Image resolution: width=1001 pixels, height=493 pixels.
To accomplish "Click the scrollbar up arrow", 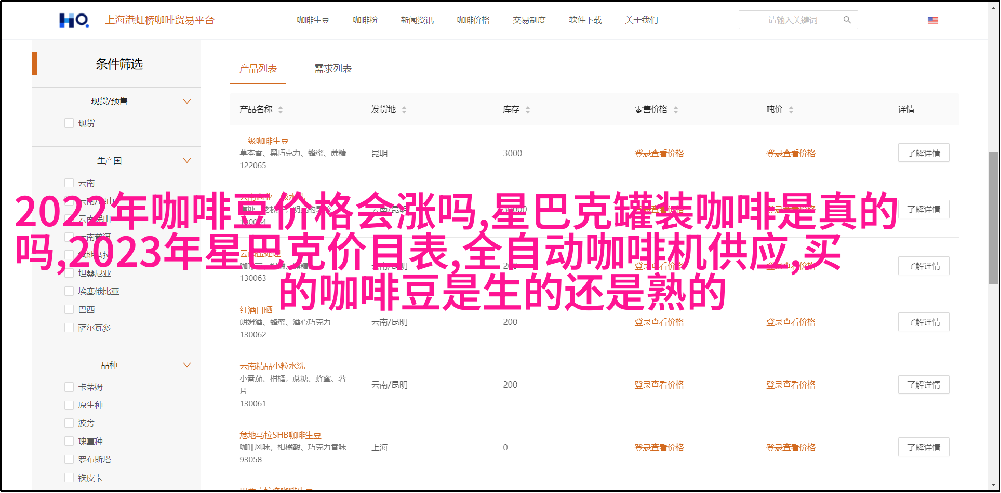I will 993,7.
